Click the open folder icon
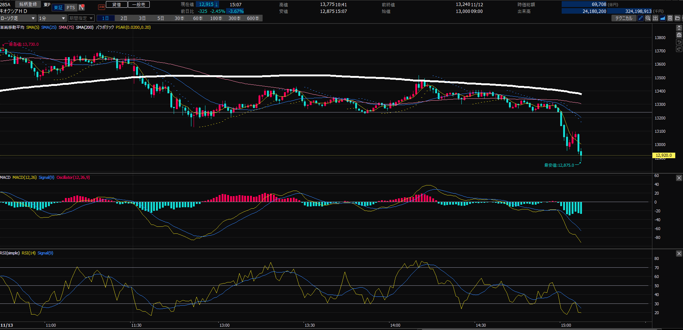This screenshot has width=683, height=330. point(677,18)
